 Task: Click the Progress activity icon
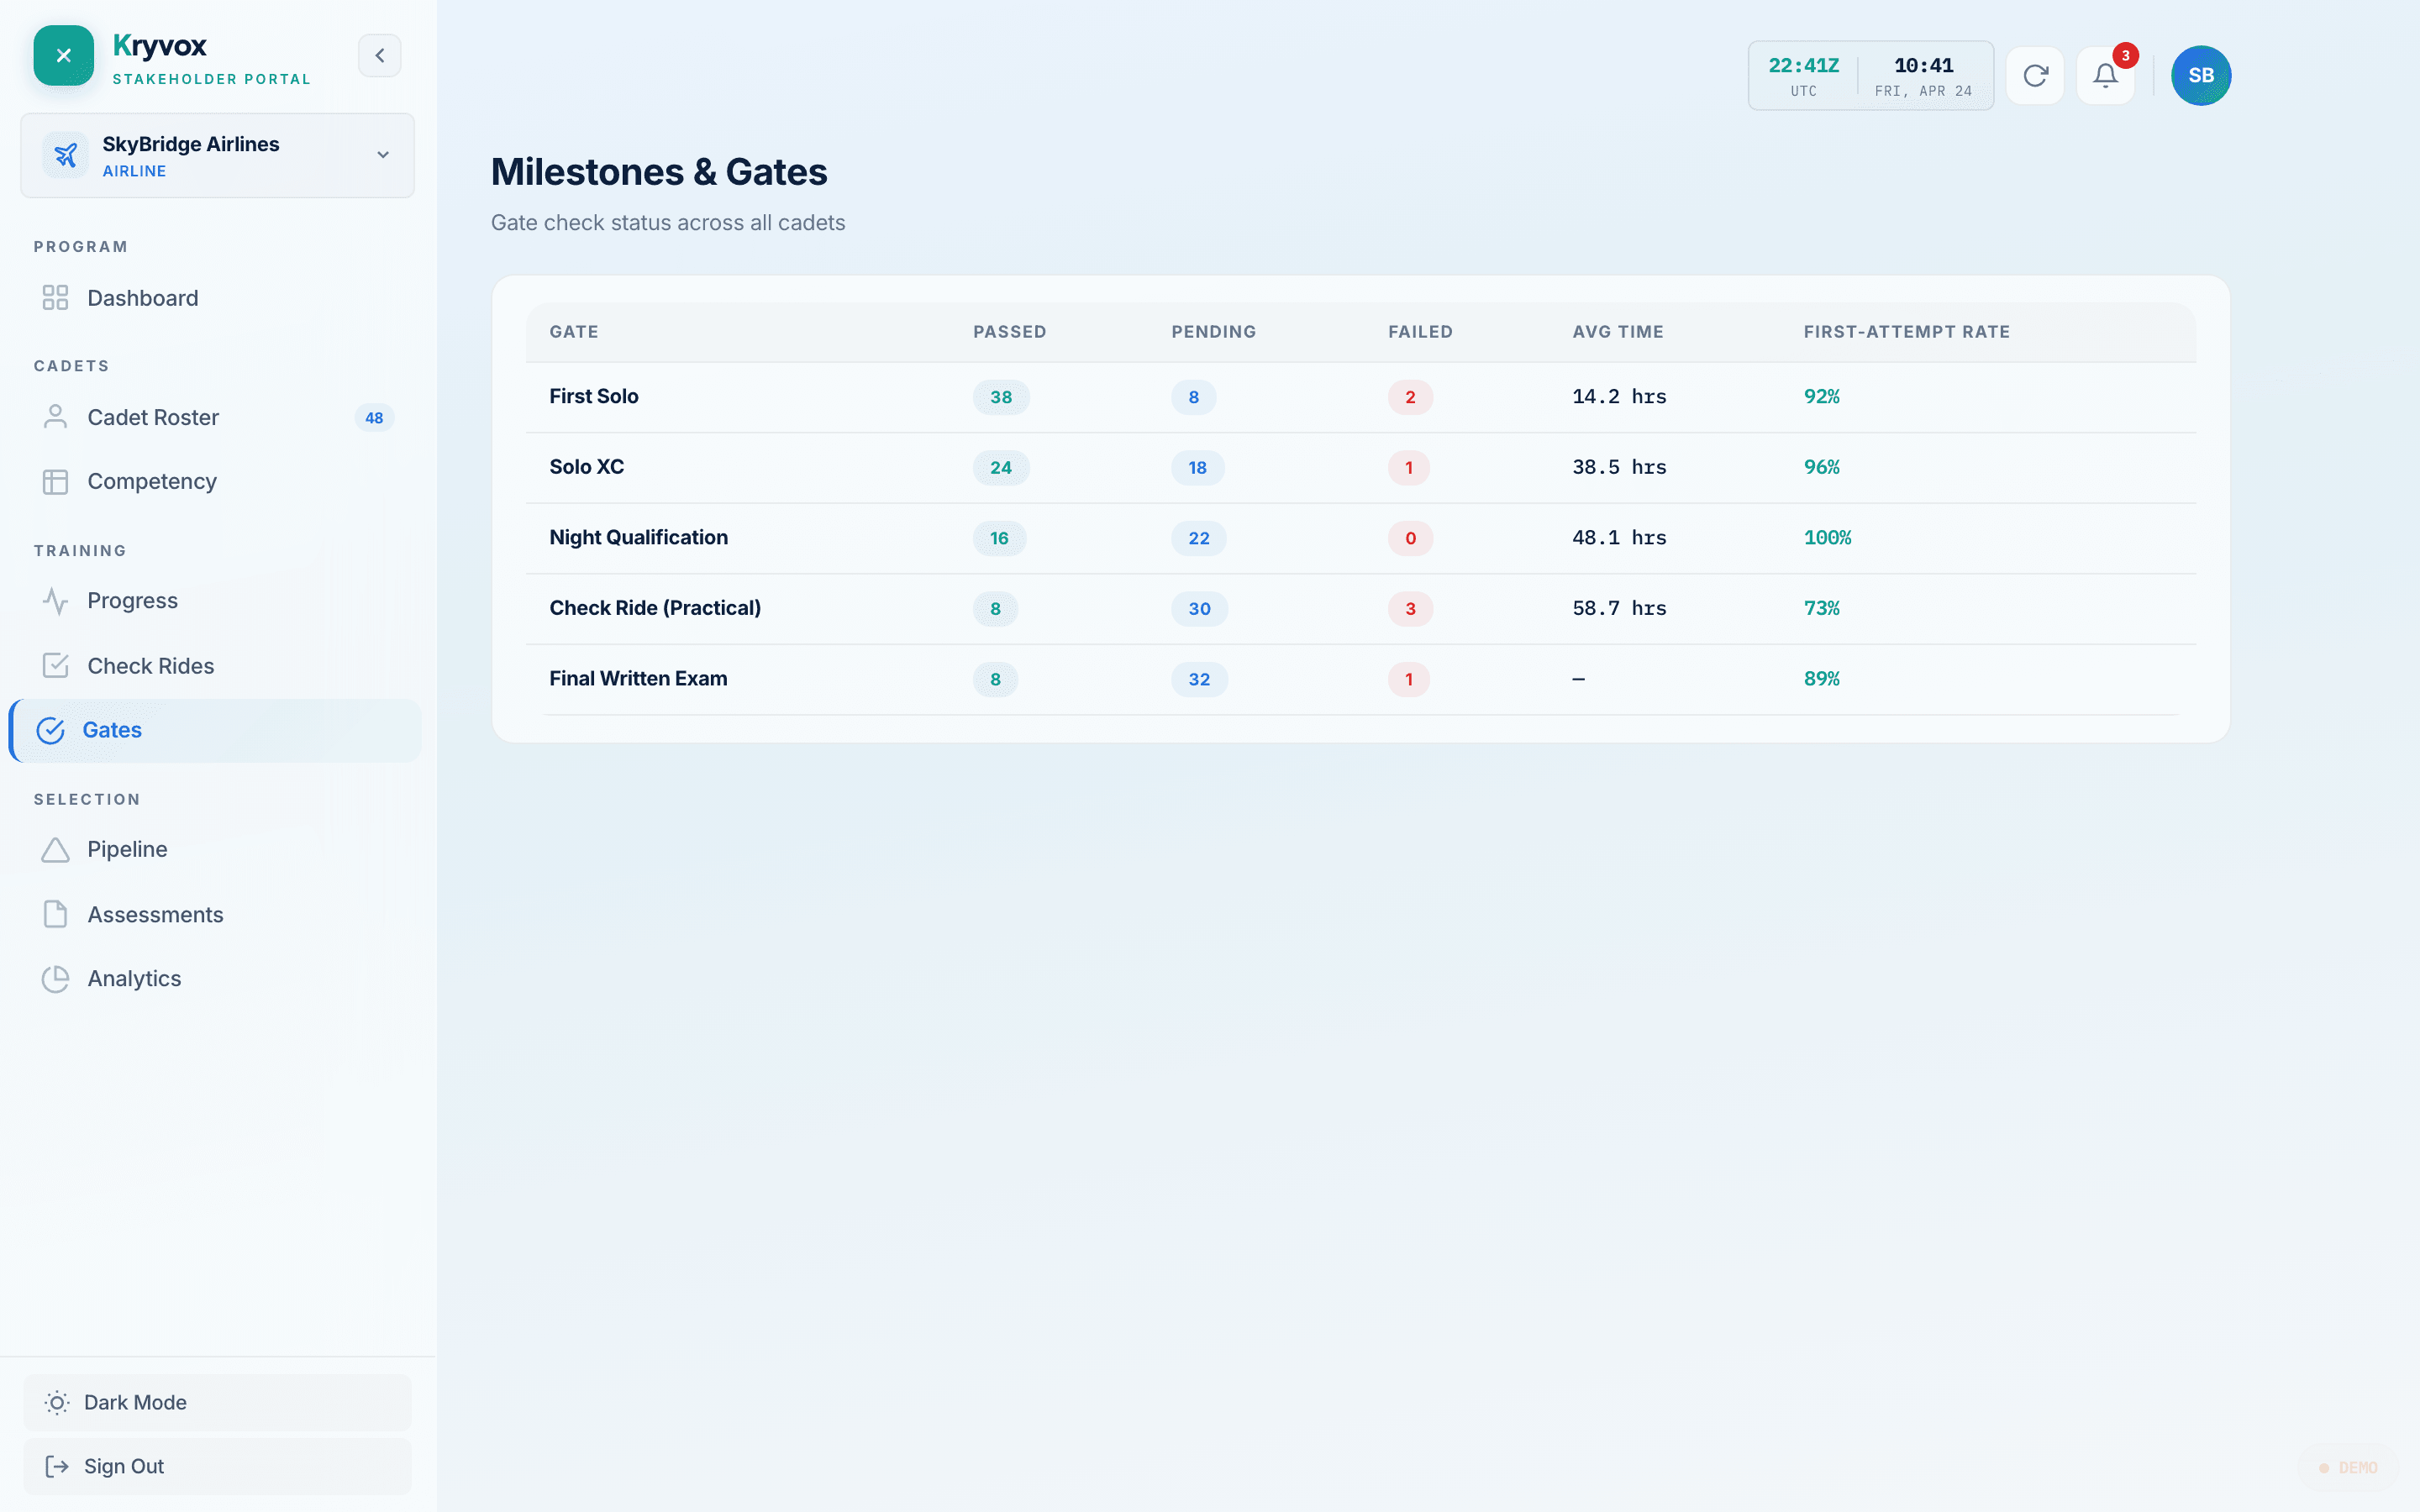(55, 601)
